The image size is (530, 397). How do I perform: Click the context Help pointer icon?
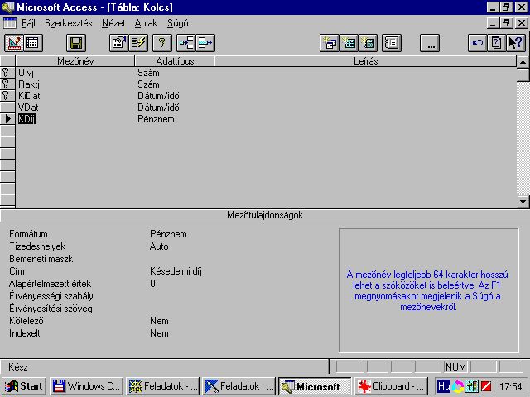516,43
